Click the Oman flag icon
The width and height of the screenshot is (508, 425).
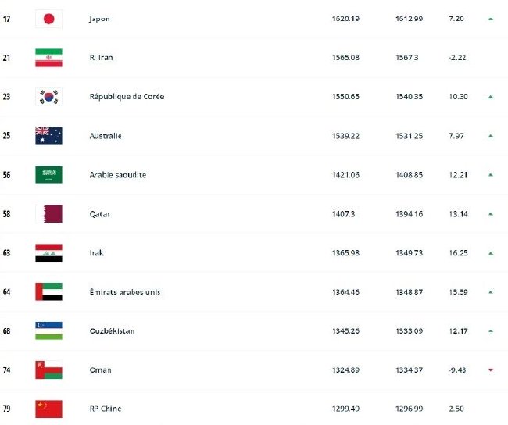(48, 370)
